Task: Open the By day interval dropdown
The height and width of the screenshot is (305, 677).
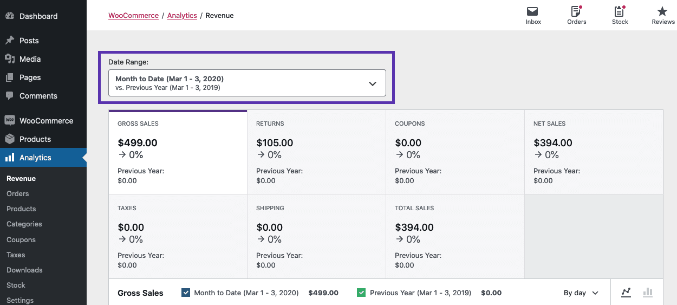Action: pos(581,293)
